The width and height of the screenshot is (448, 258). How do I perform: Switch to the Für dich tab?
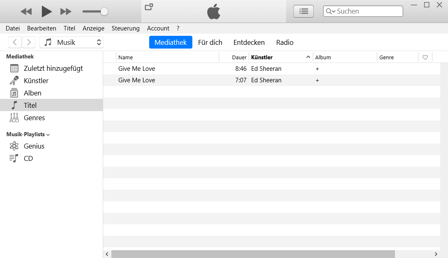click(210, 42)
